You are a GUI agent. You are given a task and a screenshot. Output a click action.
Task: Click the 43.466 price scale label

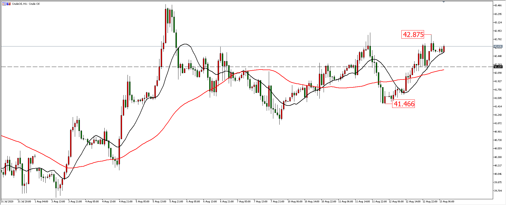click(498, 6)
